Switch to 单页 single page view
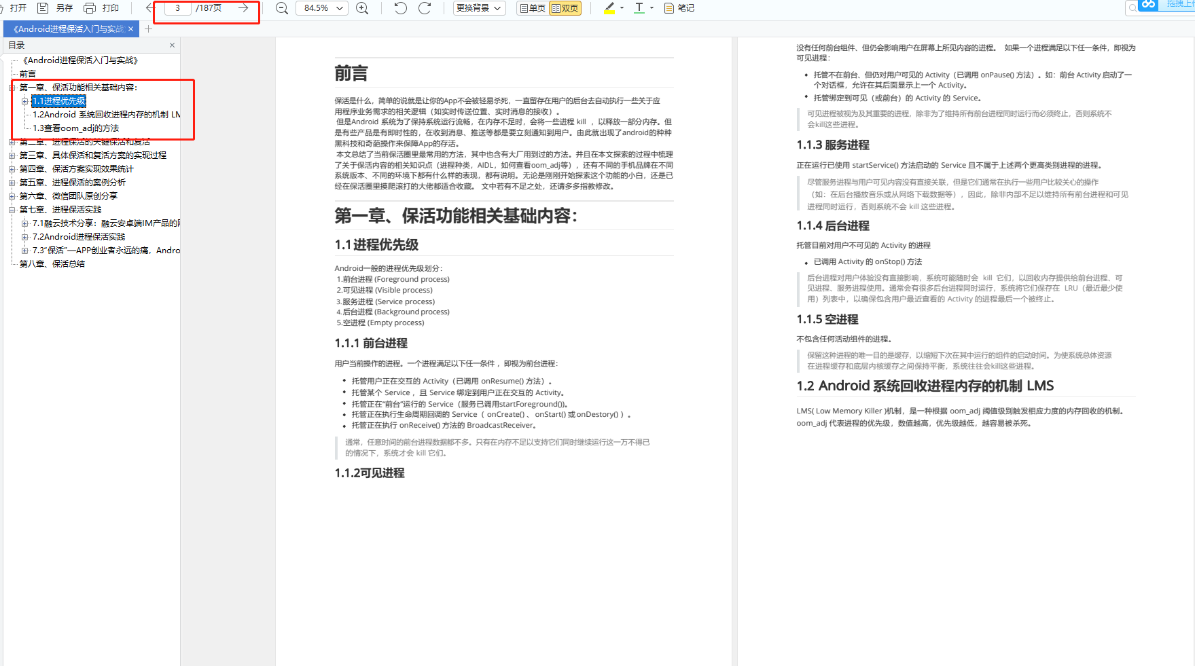The image size is (1195, 666). (533, 8)
